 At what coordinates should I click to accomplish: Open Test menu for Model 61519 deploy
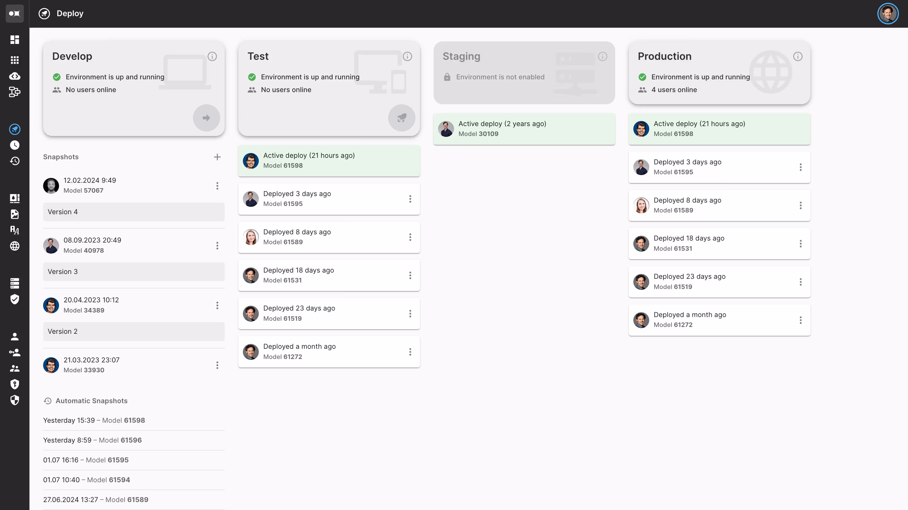point(410,314)
